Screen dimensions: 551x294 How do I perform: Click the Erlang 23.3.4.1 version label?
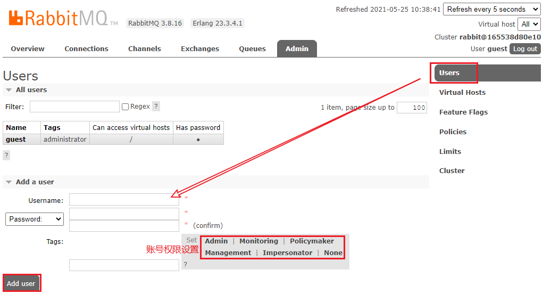click(x=218, y=23)
